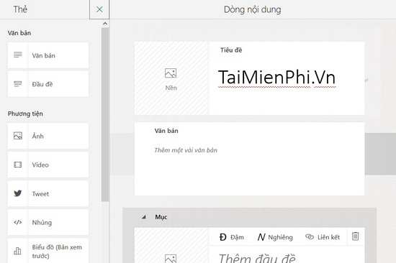Close the Thẻ panel with the X

point(99,9)
